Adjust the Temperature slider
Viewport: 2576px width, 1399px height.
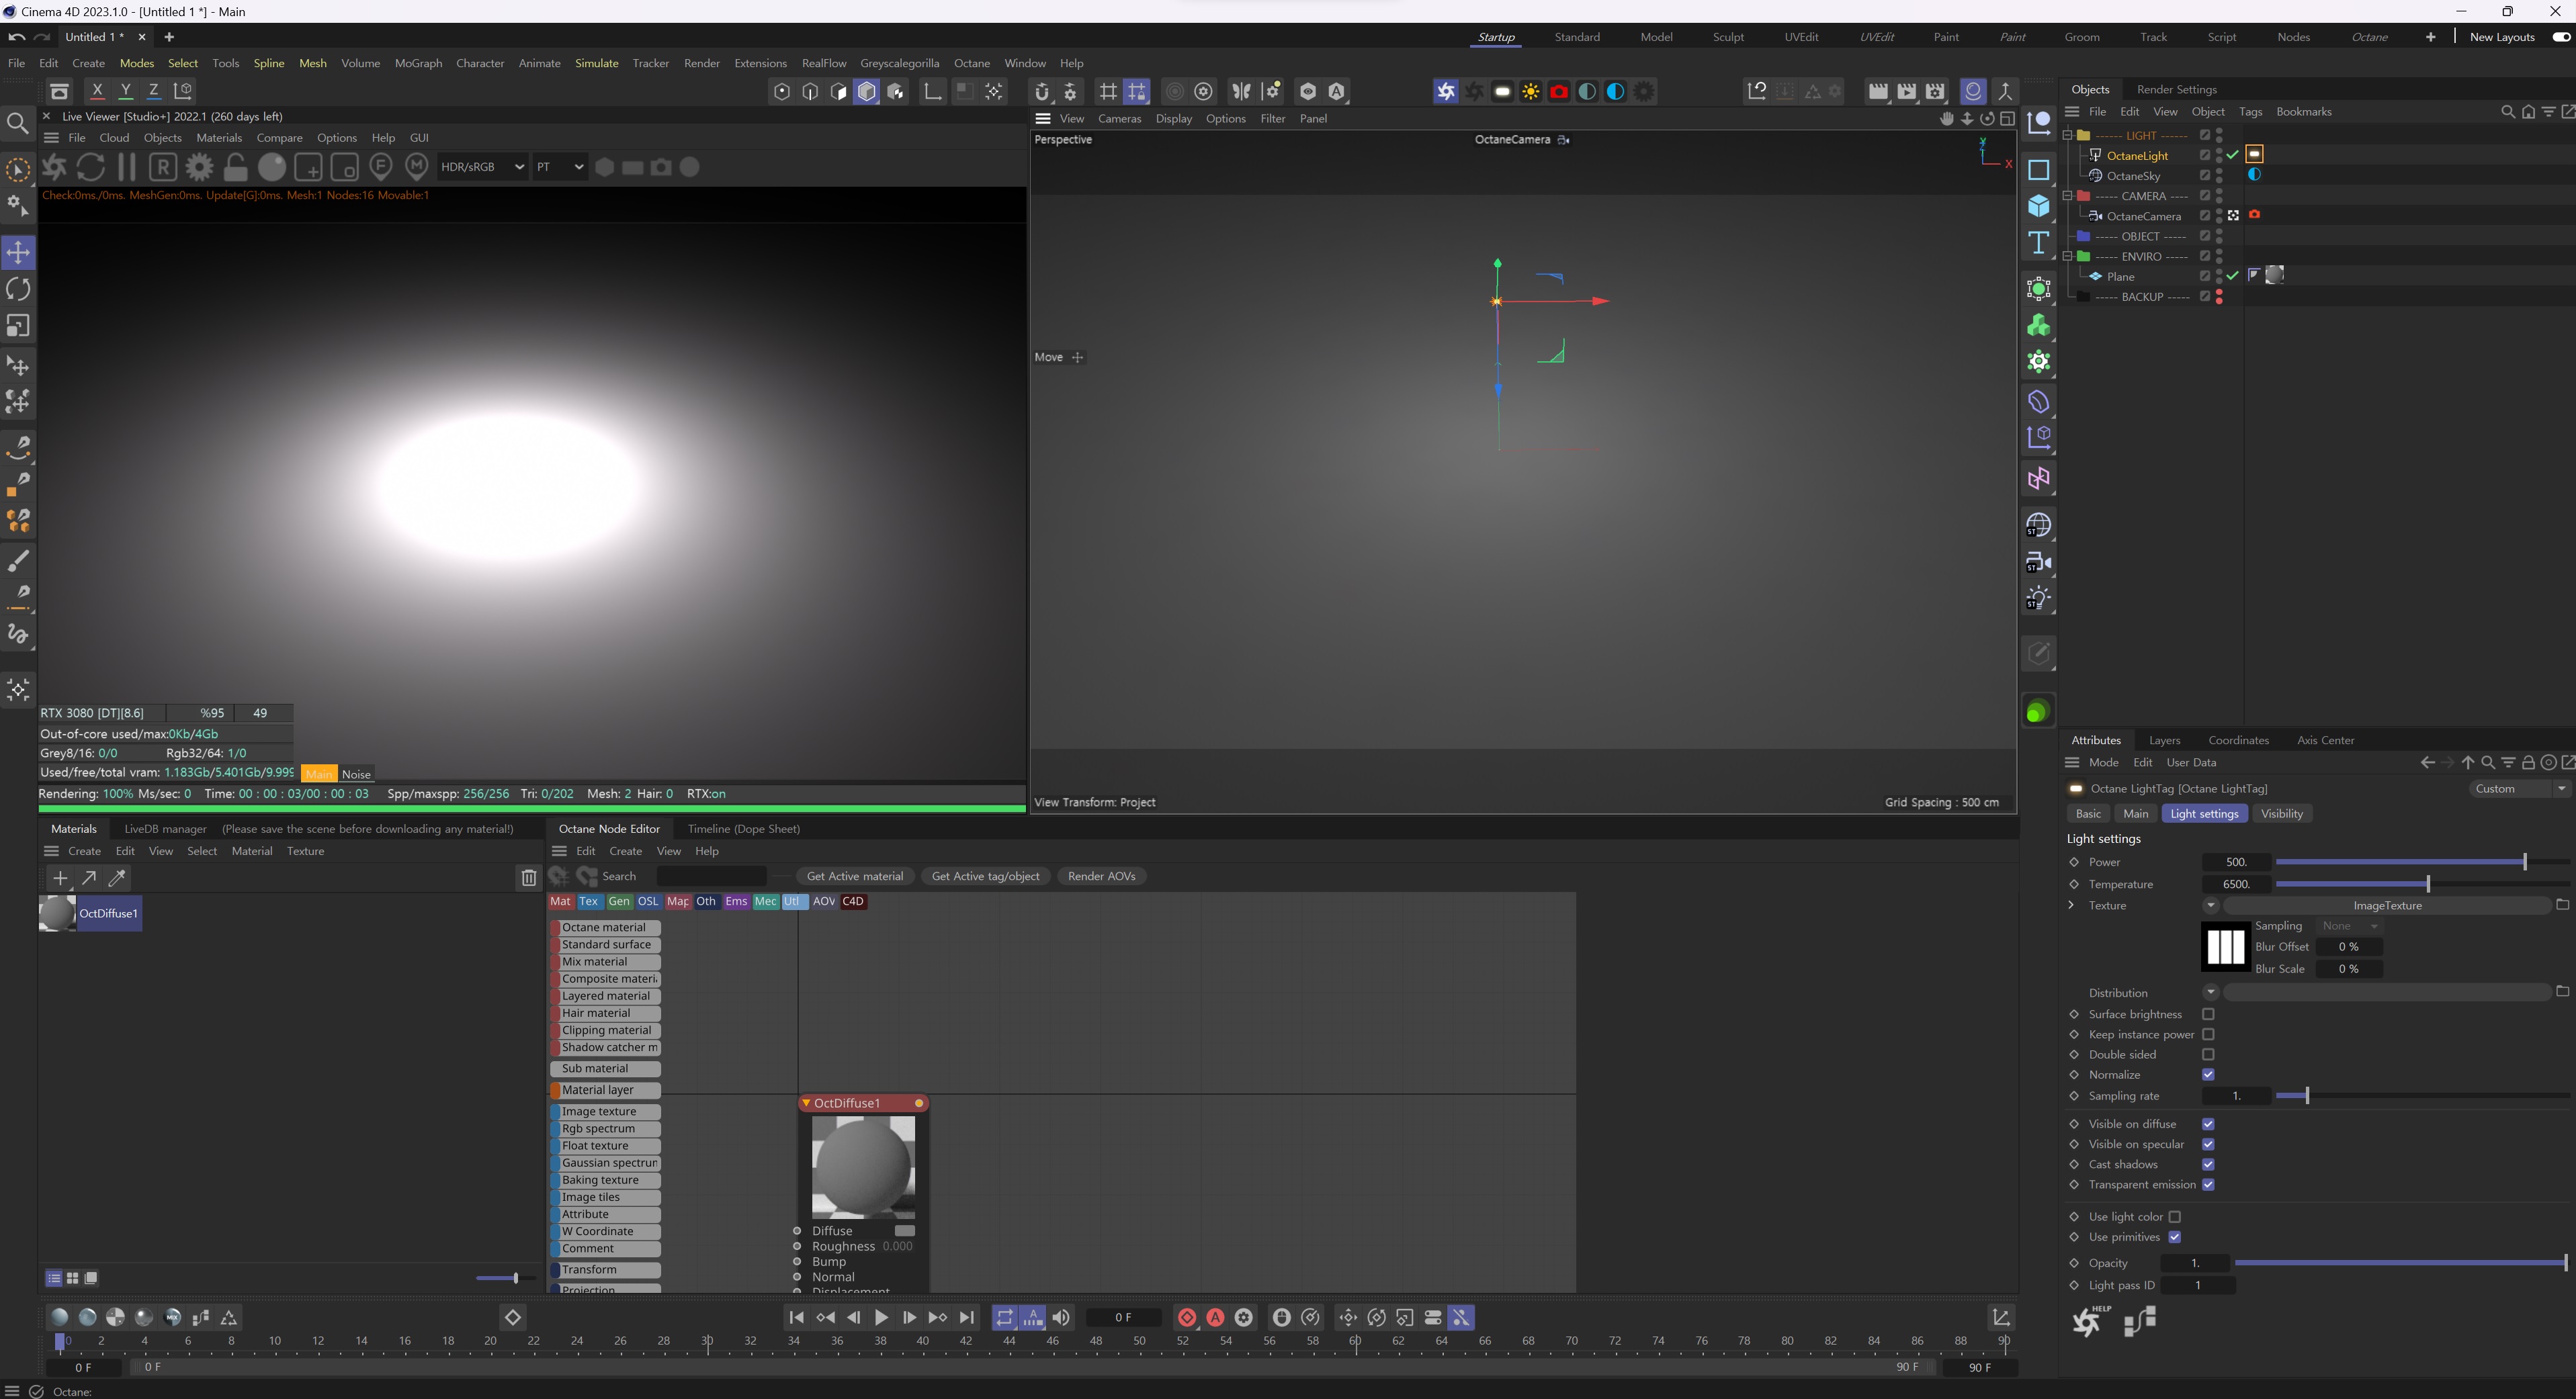(2422, 885)
